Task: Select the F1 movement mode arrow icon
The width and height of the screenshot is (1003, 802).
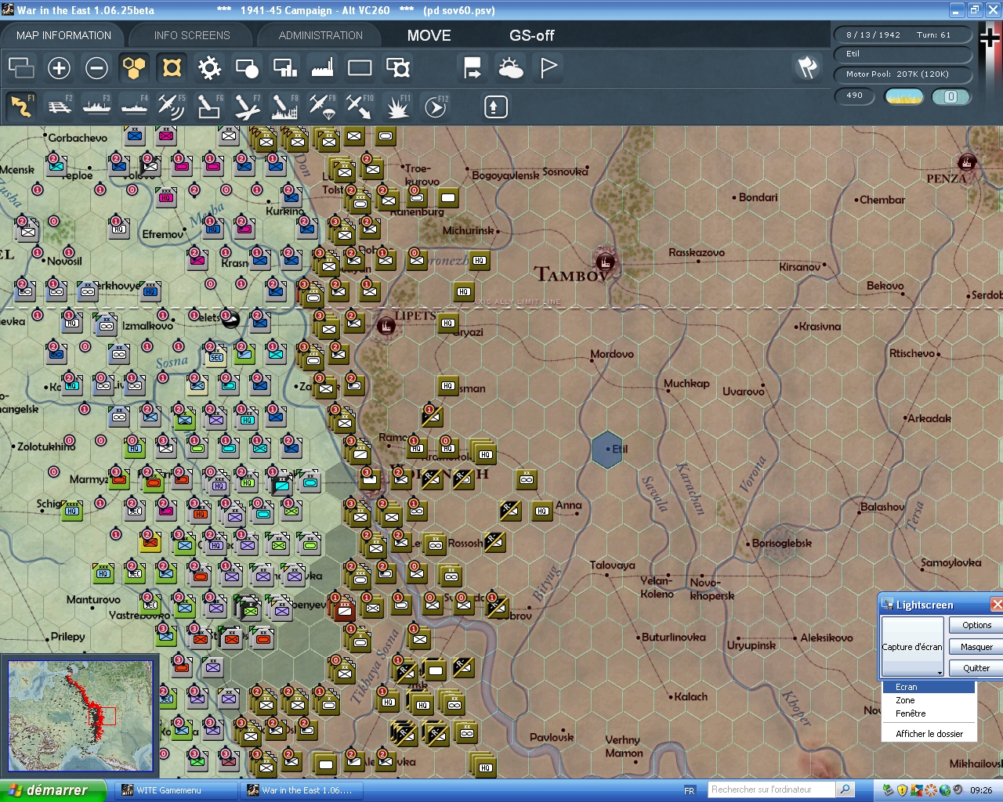Action: point(21,107)
